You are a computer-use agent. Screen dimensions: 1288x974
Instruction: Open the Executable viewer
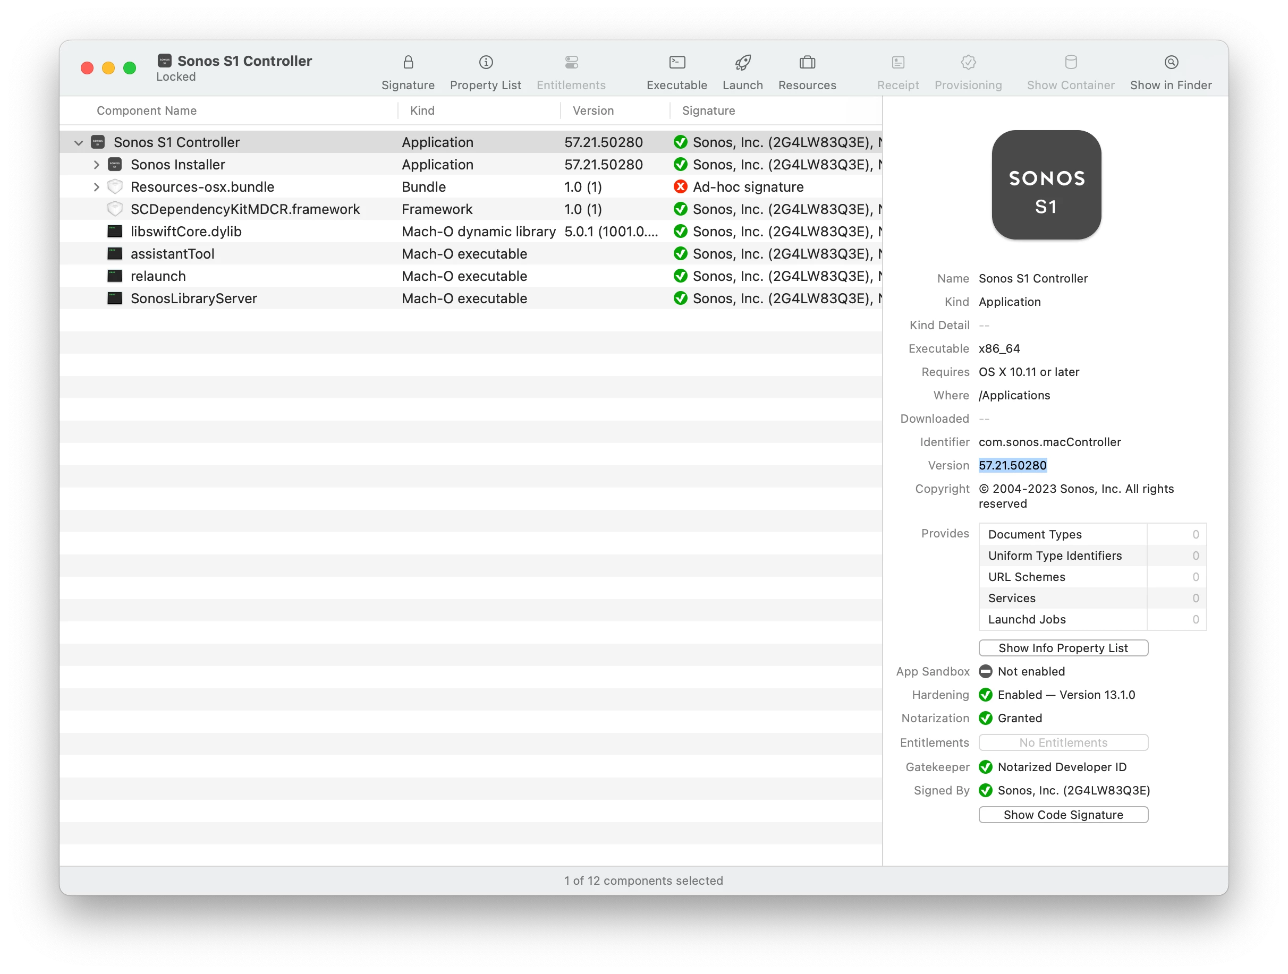click(676, 72)
